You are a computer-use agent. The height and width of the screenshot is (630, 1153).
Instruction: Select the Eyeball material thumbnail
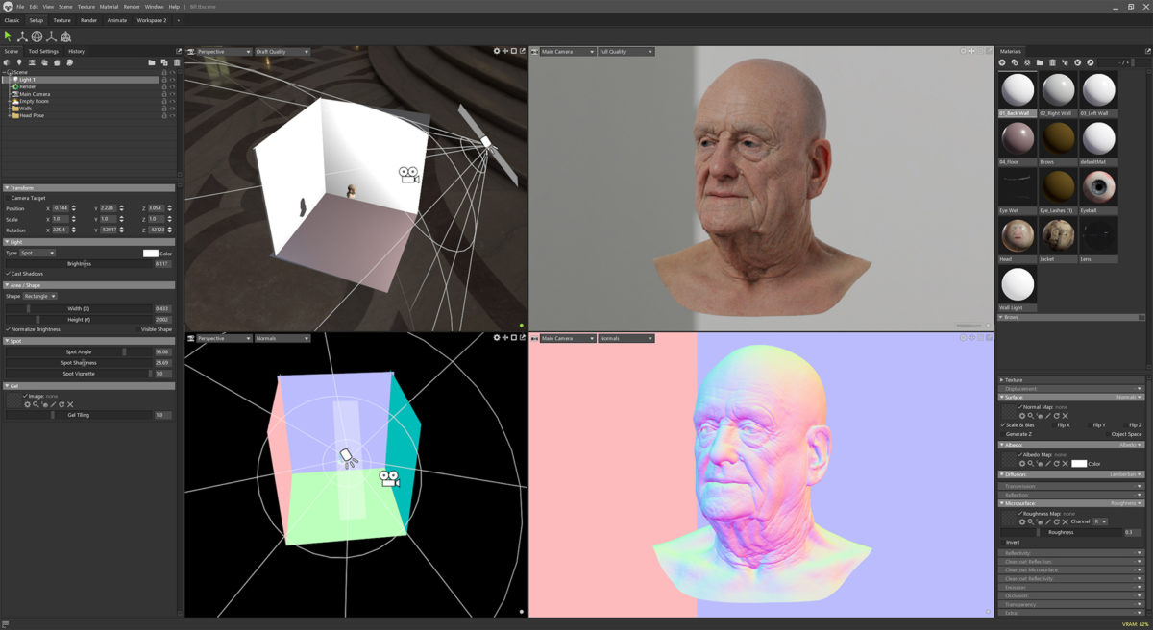(1098, 185)
